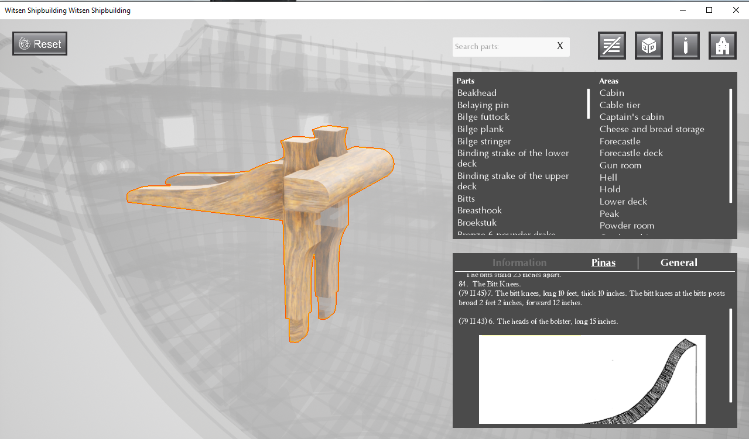Switch to the General tab
This screenshot has width=749, height=439.
point(679,262)
